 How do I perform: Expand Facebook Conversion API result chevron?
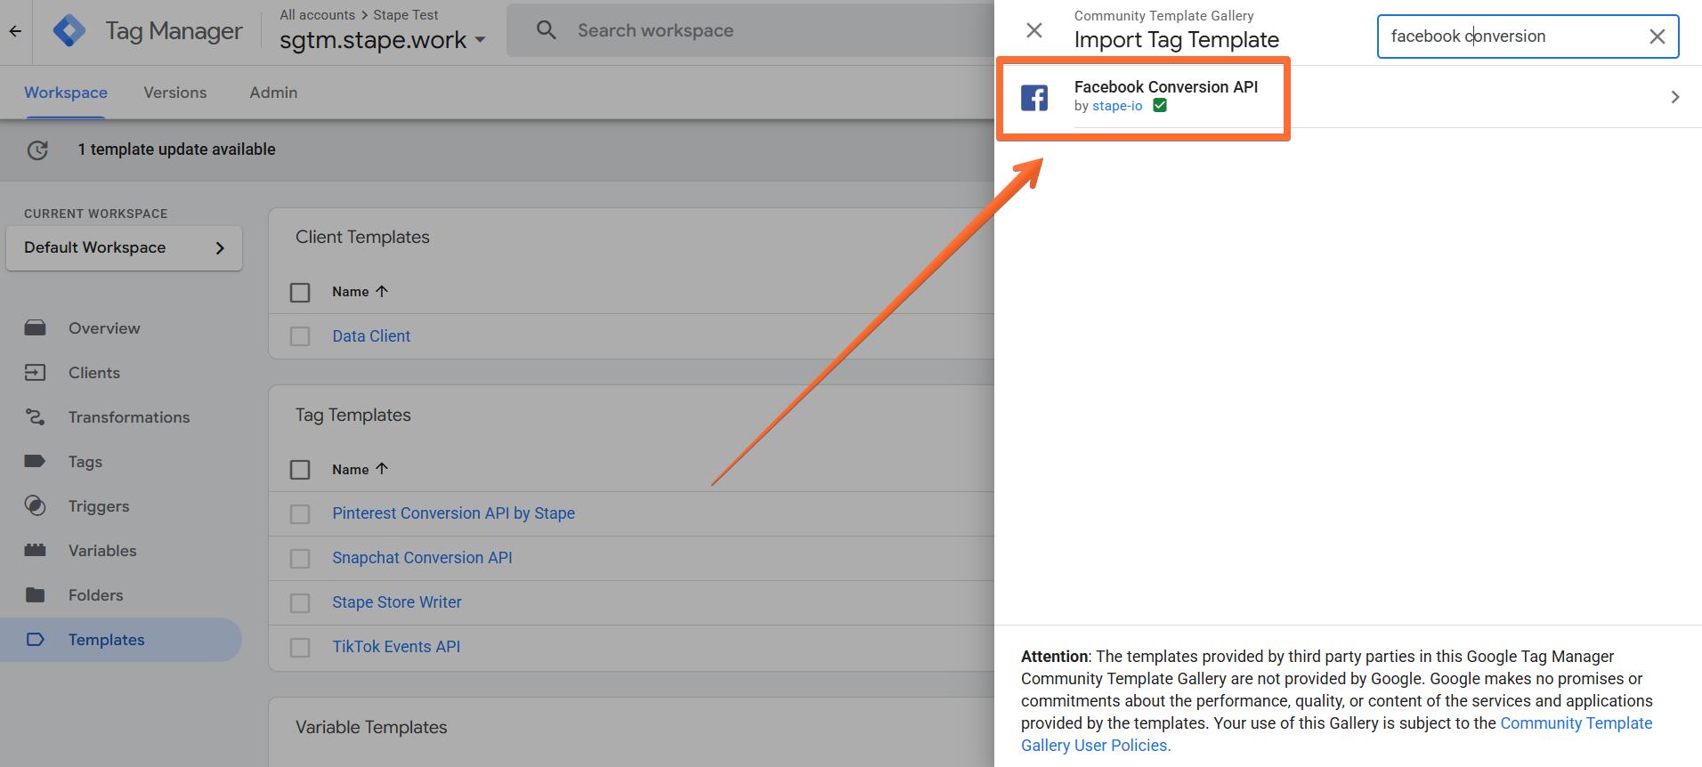pyautogui.click(x=1675, y=97)
